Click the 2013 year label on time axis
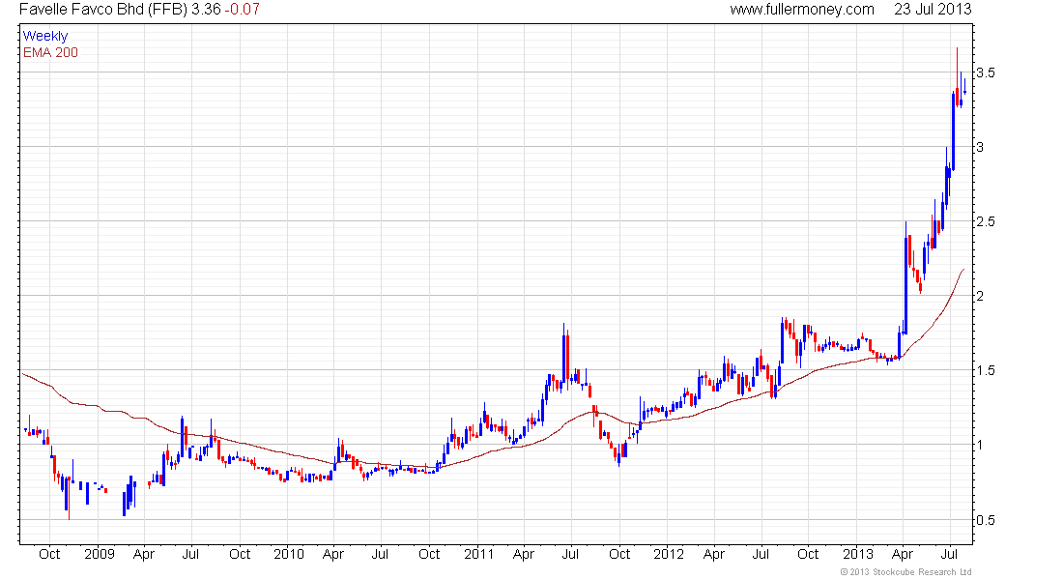Image resolution: width=1063 pixels, height=580 pixels. [x=858, y=554]
